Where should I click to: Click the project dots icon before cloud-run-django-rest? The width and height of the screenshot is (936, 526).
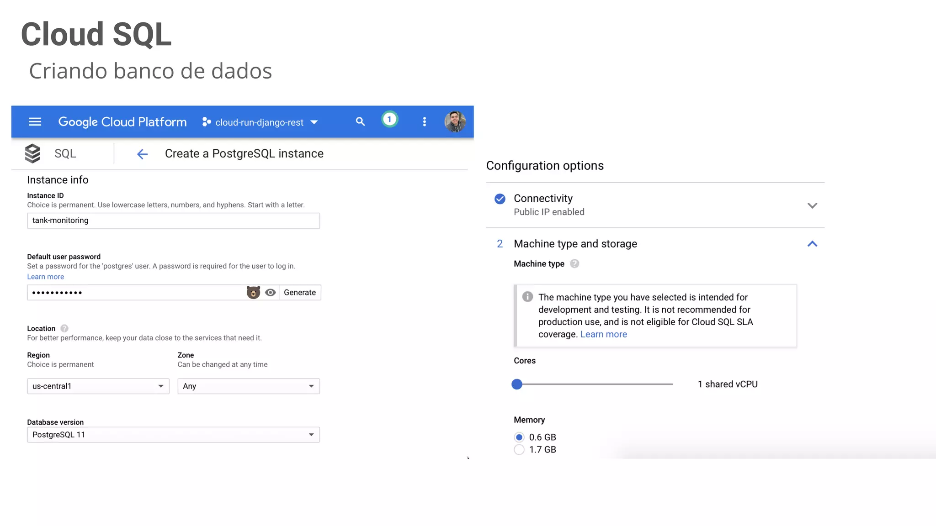point(207,122)
